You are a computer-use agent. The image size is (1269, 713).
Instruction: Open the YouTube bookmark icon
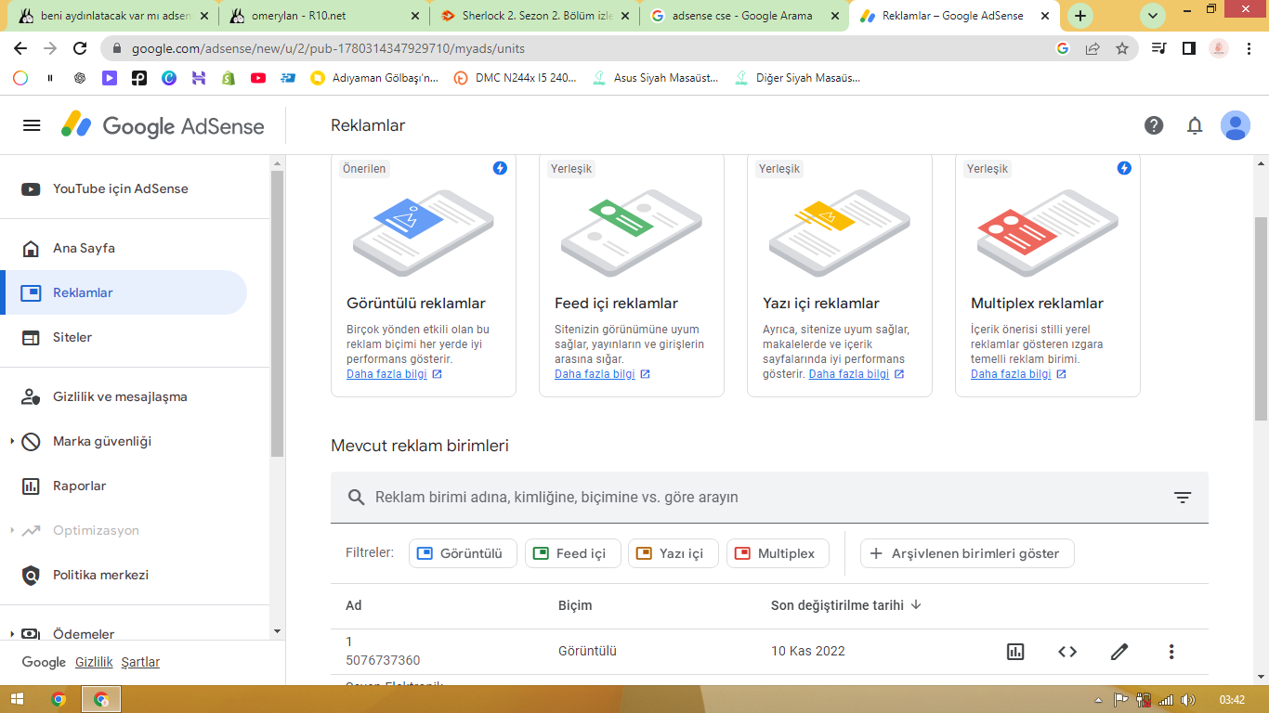258,78
